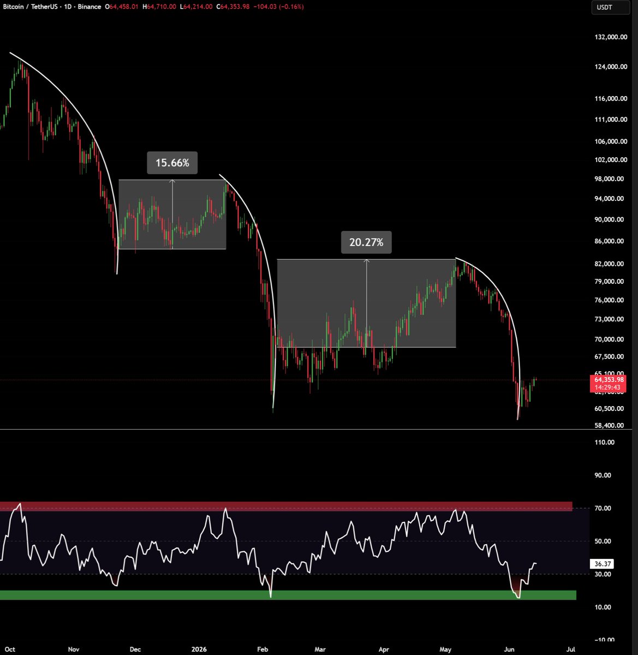Click the red current price tag 64,353.98
638x655 pixels.
click(607, 383)
